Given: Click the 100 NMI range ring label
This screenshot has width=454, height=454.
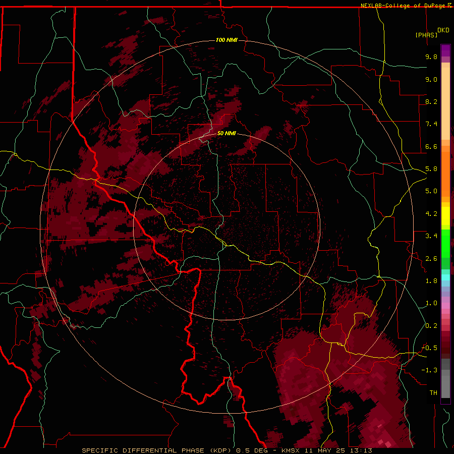Looking at the screenshot, I should pyautogui.click(x=226, y=40).
